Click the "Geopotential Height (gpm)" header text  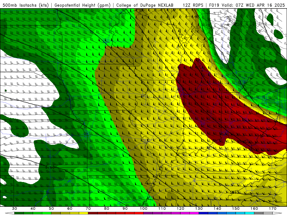(x=83, y=5)
